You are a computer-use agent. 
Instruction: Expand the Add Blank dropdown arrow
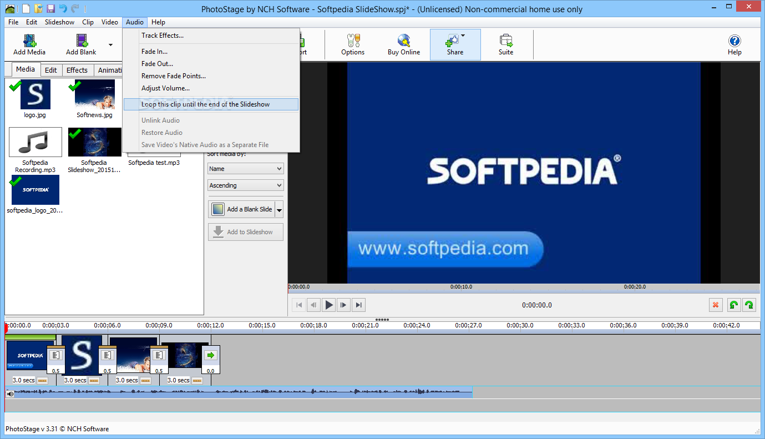(110, 45)
